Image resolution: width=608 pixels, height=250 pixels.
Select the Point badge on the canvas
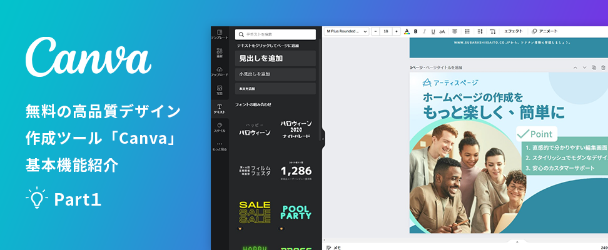pos(537,134)
